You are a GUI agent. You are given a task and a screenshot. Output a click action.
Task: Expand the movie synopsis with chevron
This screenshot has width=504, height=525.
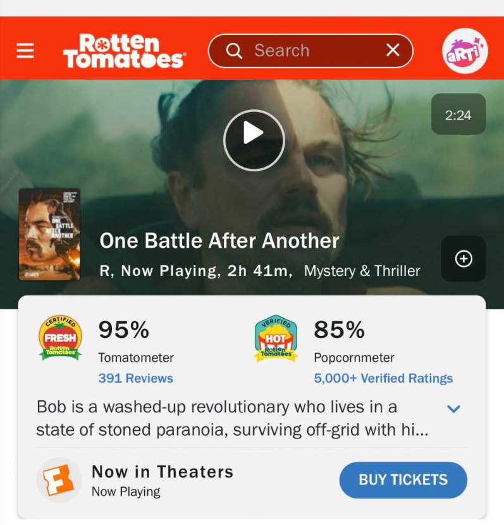(x=453, y=409)
